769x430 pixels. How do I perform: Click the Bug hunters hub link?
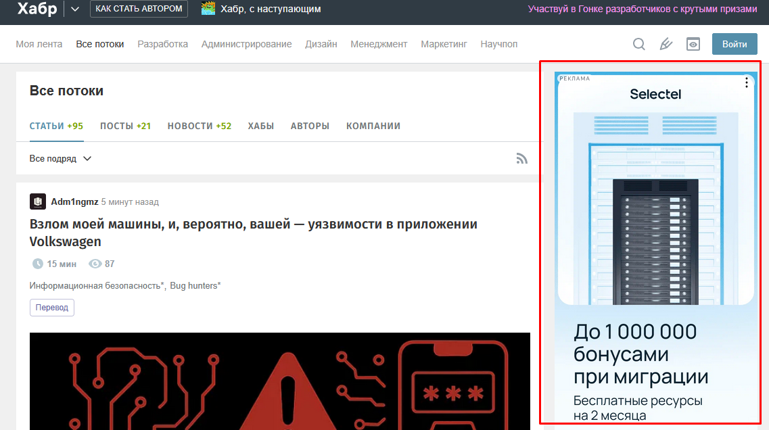click(x=195, y=286)
